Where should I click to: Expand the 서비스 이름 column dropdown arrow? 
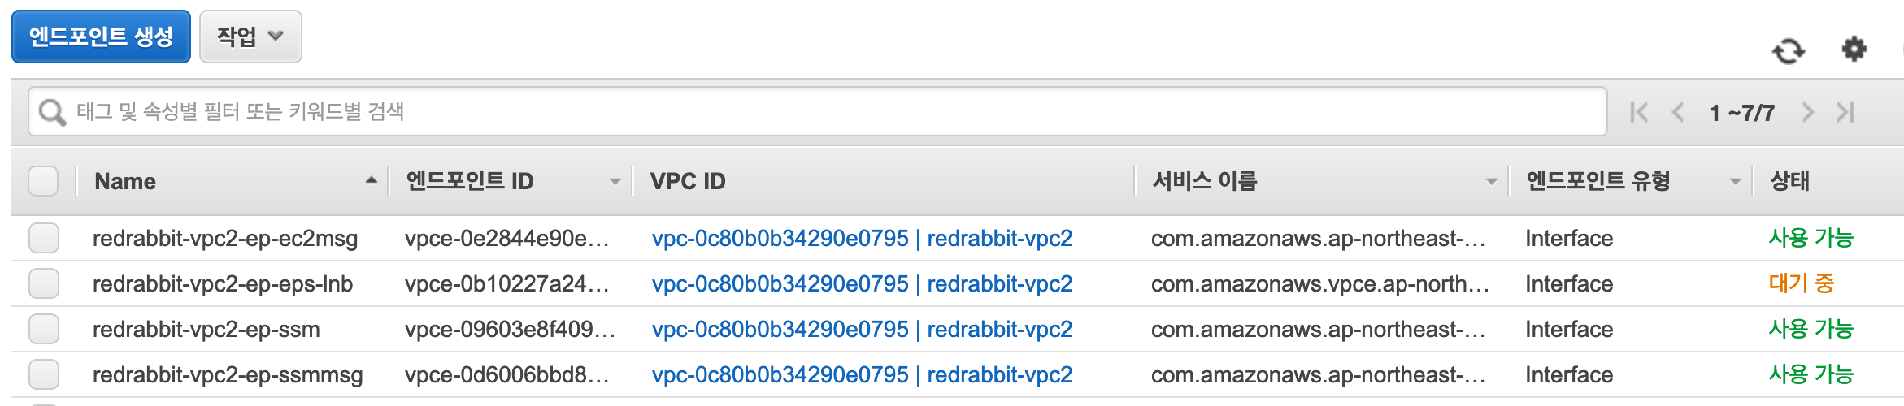(1491, 182)
